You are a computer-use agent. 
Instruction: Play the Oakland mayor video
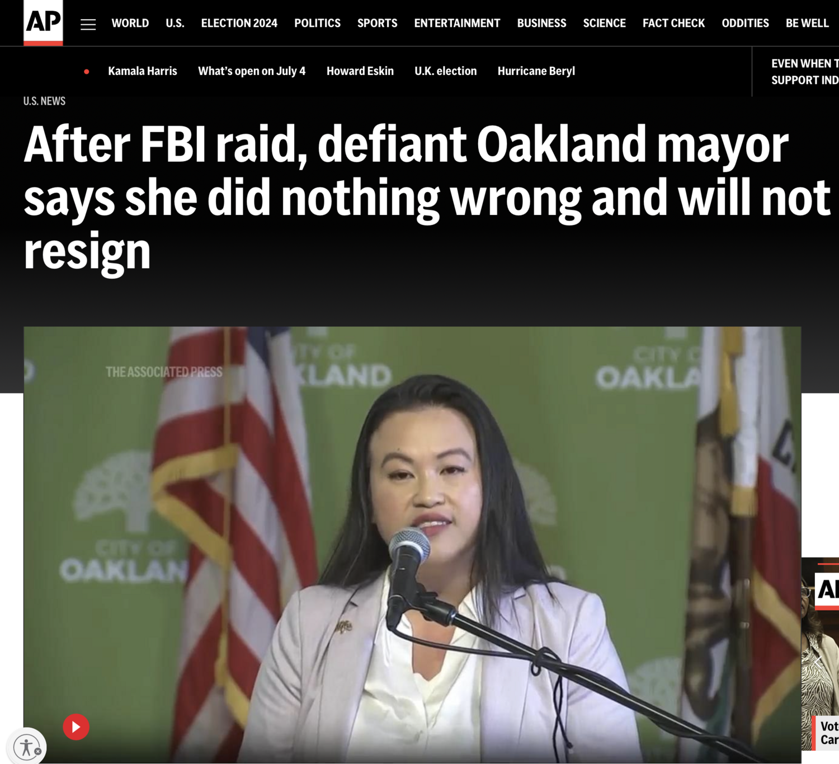[76, 727]
